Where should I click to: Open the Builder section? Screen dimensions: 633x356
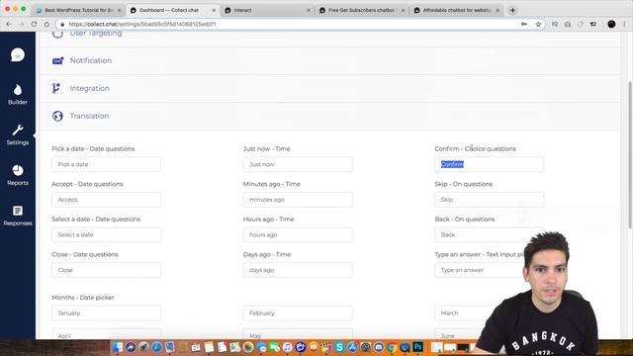(18, 95)
